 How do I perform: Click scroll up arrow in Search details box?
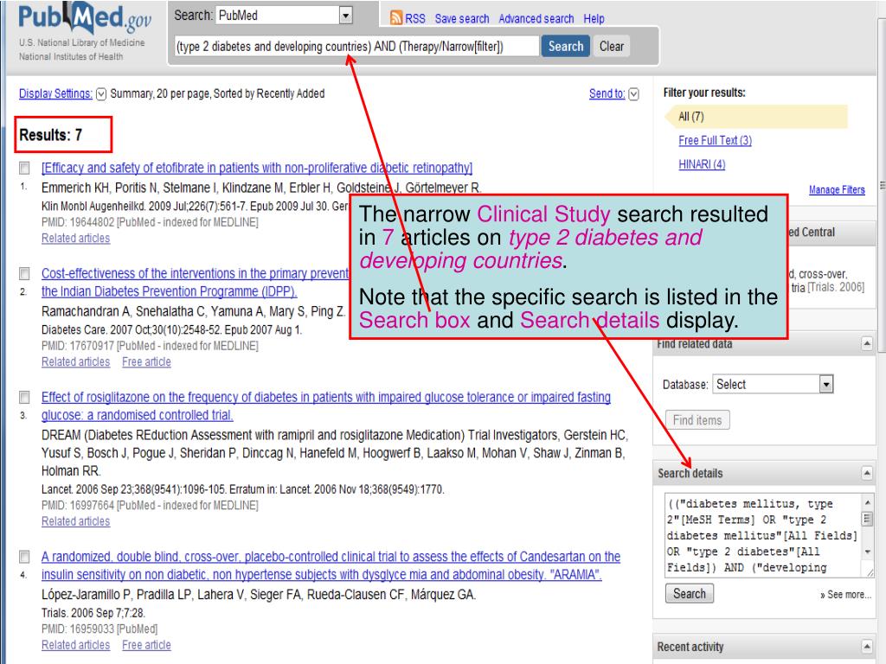867,502
